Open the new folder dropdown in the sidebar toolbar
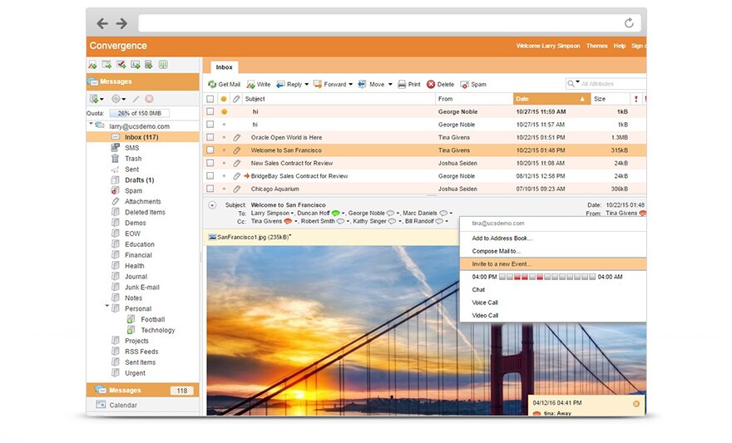 [x=101, y=100]
